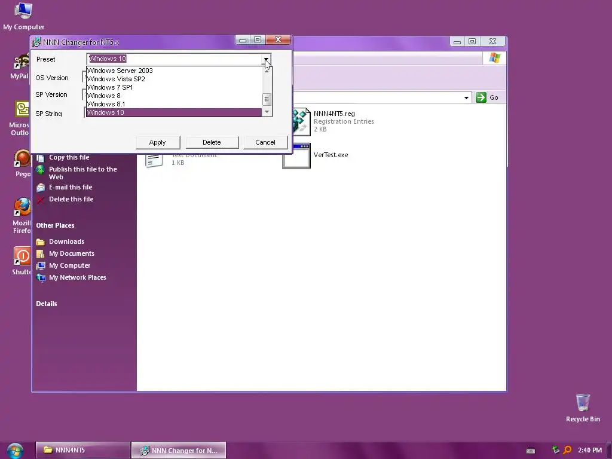
Task: Maximize the NNN Changer window
Action: [x=258, y=40]
